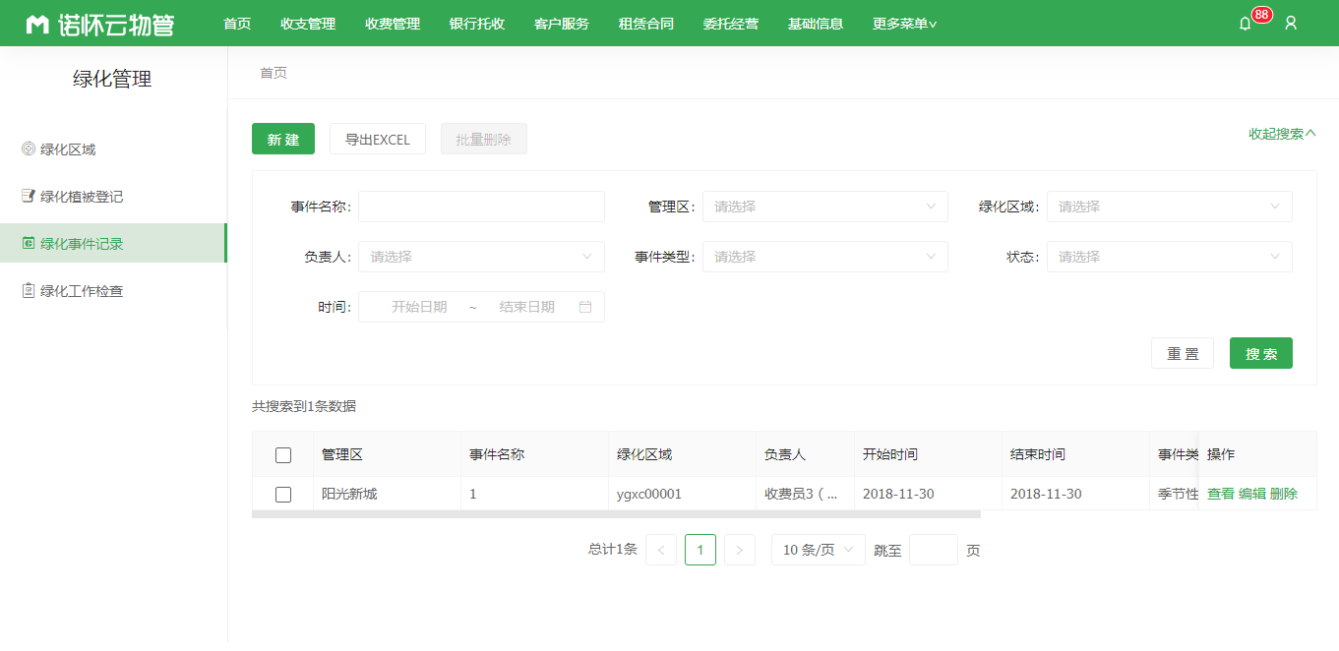
Task: Click the 绿化植被登记 sidebar icon
Action: (x=29, y=196)
